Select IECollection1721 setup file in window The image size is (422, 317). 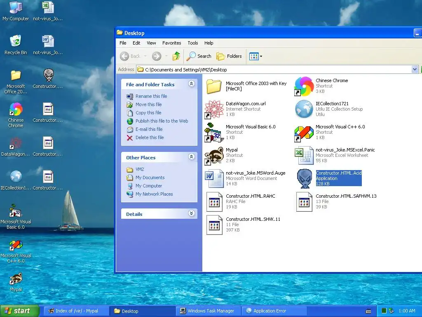(329, 109)
